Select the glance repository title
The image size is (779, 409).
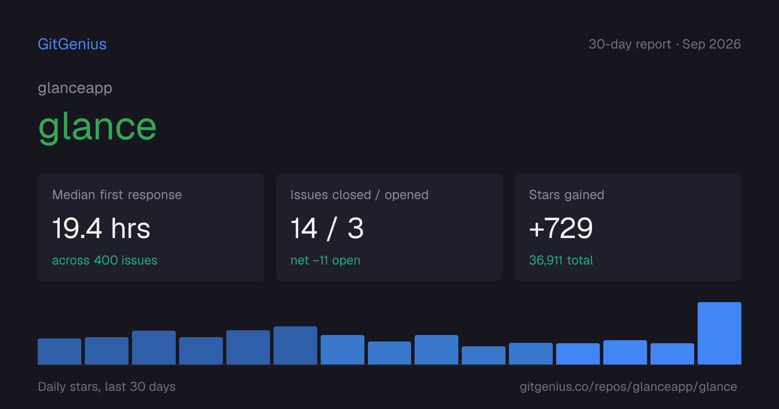coord(97,127)
